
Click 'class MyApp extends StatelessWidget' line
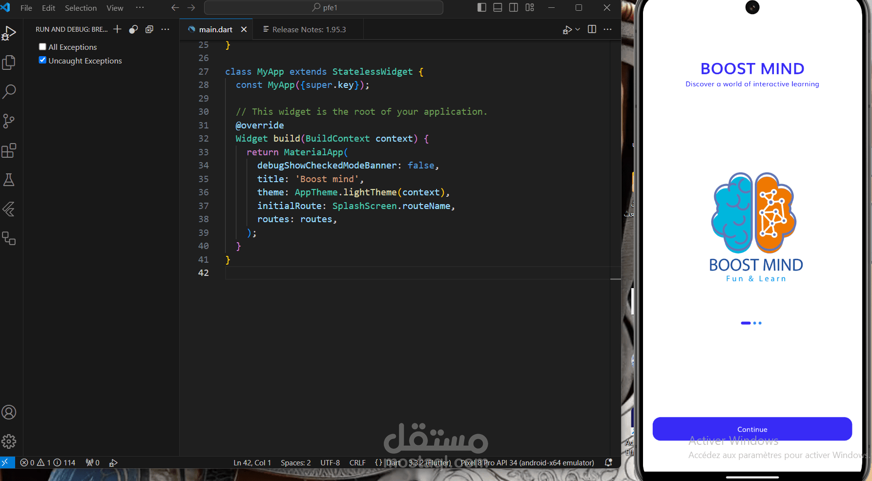pos(324,72)
